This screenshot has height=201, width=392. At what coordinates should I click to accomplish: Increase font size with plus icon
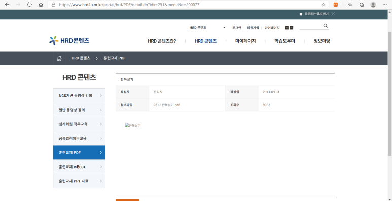287,28
